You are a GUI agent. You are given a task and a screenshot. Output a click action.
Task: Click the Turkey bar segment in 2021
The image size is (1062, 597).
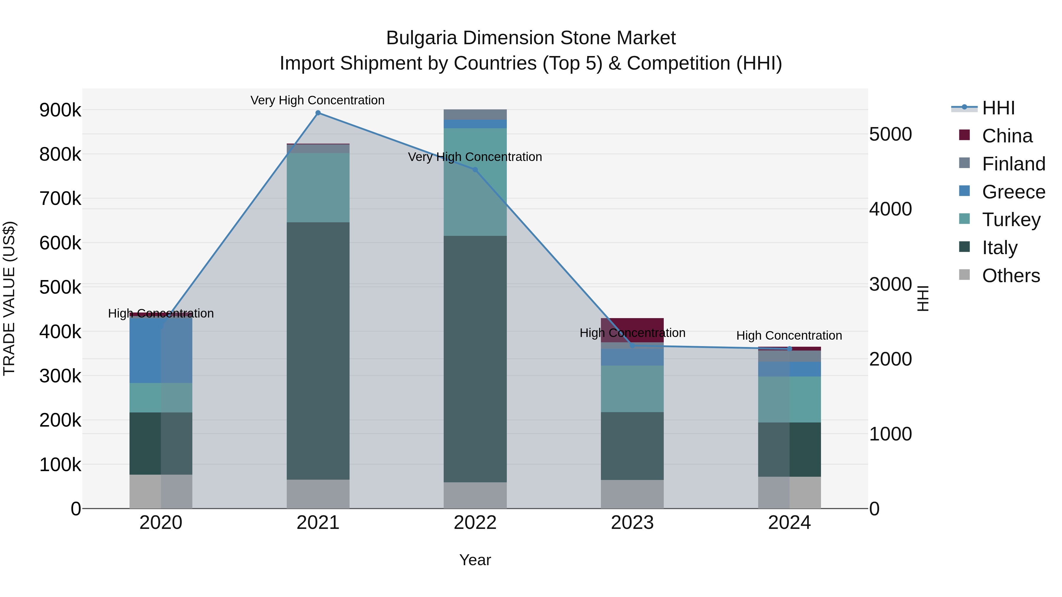pos(318,188)
